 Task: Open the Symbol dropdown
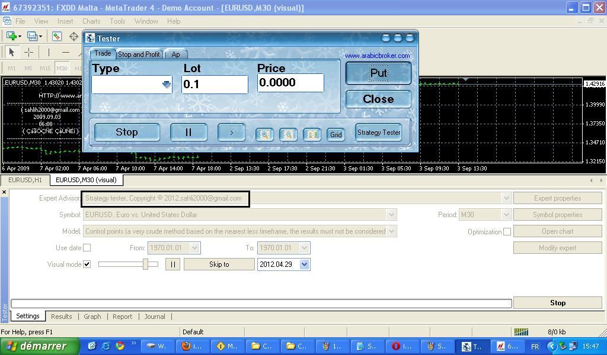pos(391,214)
